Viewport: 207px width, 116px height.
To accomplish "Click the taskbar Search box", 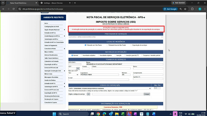I will [x=73, y=114].
